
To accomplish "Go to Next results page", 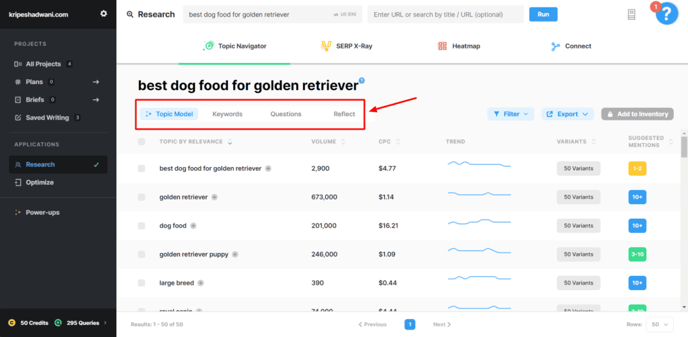I will pyautogui.click(x=442, y=325).
